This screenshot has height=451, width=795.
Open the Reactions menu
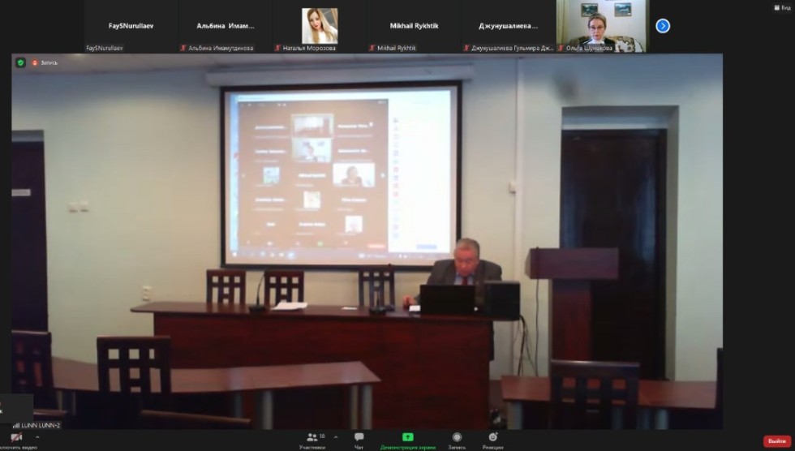coord(492,440)
